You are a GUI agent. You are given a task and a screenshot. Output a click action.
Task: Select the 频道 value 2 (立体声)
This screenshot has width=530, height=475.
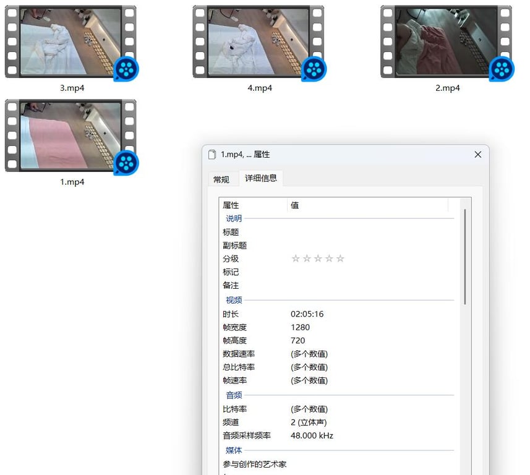pyautogui.click(x=309, y=422)
